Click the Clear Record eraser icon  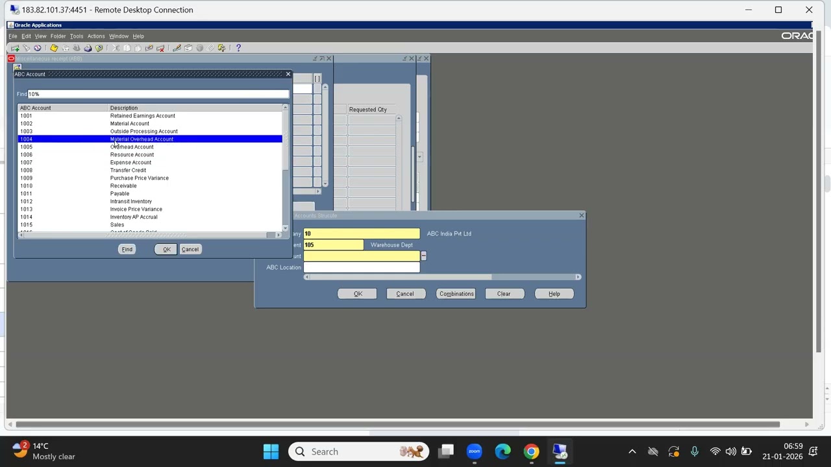149,48
